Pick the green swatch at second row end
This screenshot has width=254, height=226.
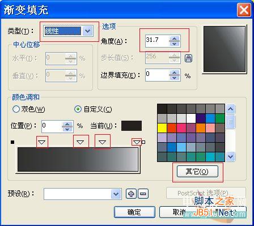click(x=220, y=118)
